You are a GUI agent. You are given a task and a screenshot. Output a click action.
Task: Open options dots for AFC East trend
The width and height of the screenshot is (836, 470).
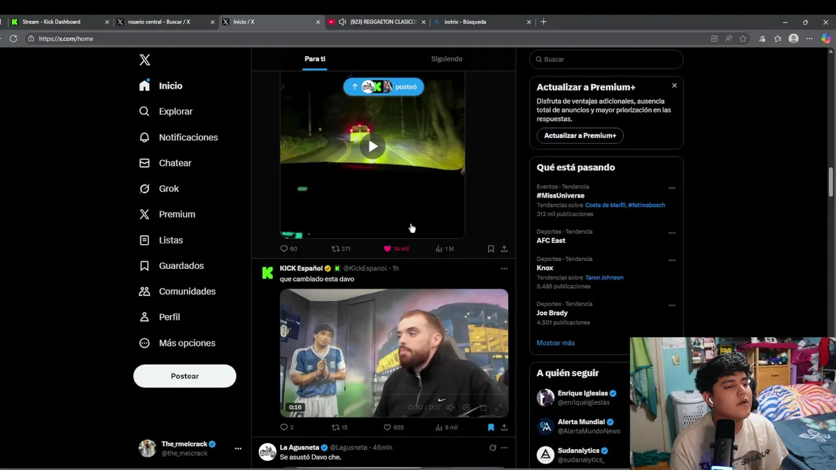point(671,233)
